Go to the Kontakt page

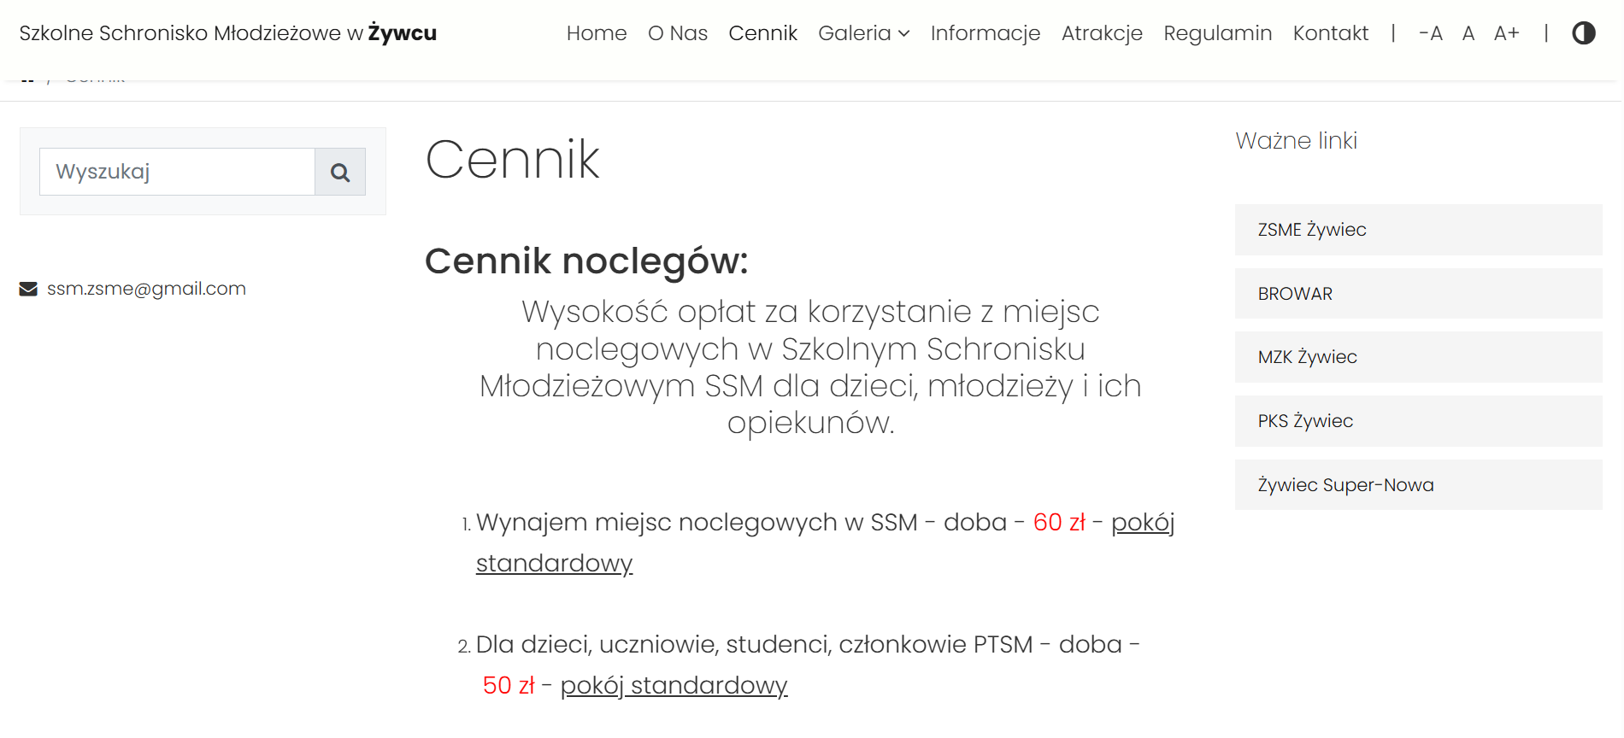(1330, 33)
